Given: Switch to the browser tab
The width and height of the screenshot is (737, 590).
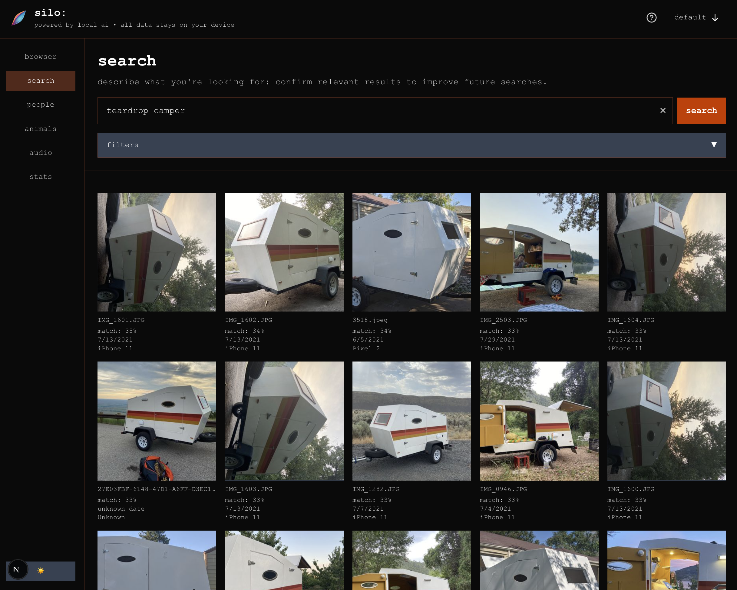Looking at the screenshot, I should 40,57.
